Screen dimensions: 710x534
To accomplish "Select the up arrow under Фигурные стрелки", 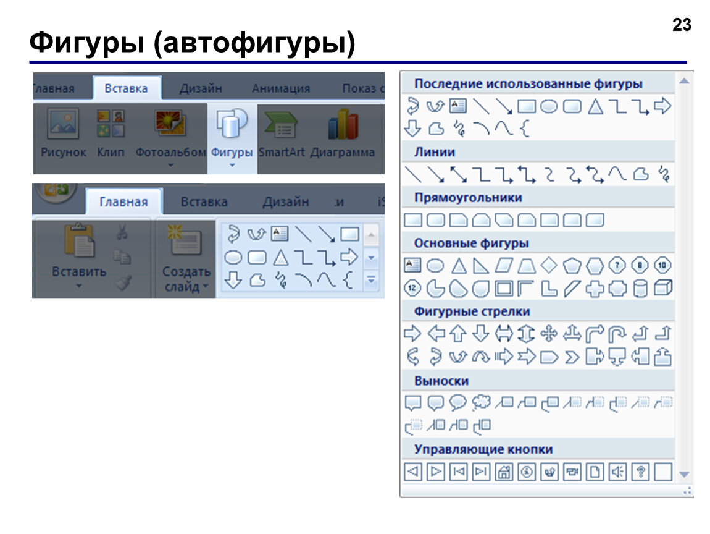I will [x=457, y=334].
